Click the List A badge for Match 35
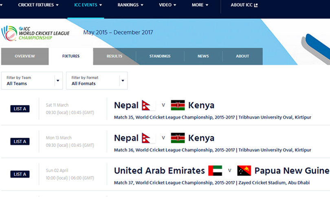This screenshot has width=330, height=197. pyautogui.click(x=20, y=109)
